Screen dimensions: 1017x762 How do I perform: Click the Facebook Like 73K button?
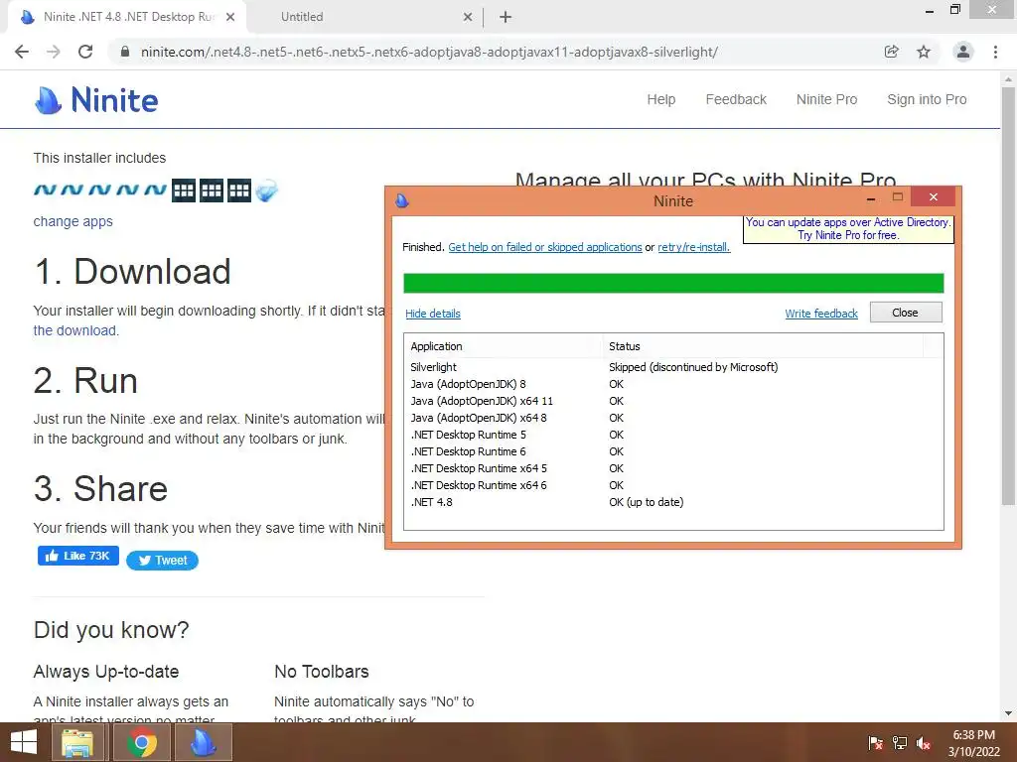pyautogui.click(x=78, y=556)
